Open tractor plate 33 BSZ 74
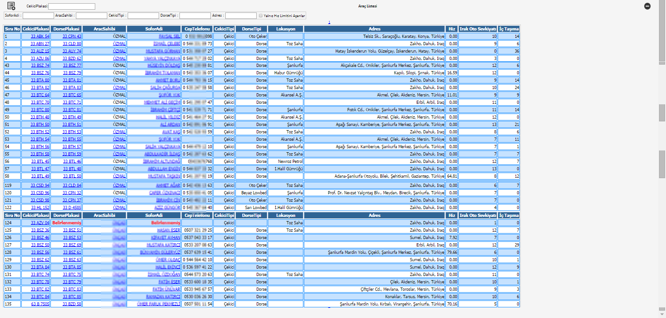Screen dimensions: 666x318 (x=40, y=66)
